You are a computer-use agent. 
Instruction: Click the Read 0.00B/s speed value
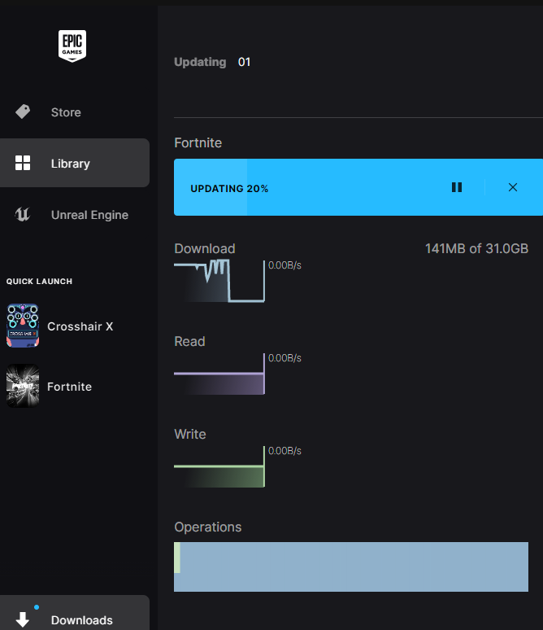point(285,358)
